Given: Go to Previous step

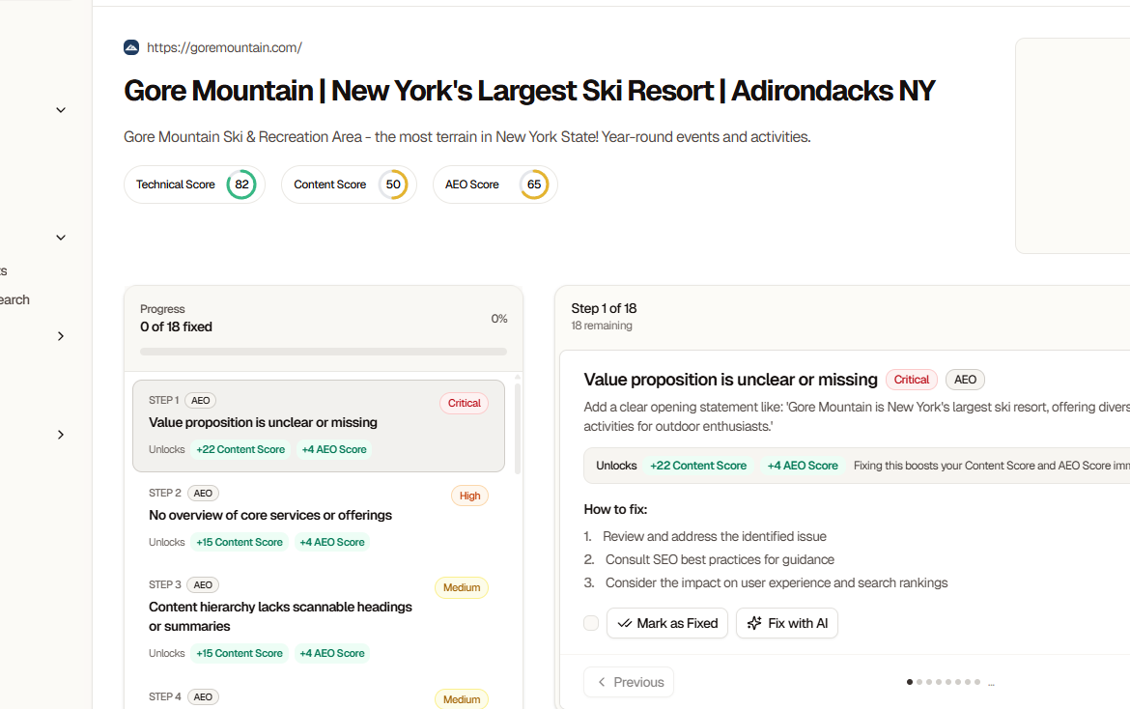Looking at the screenshot, I should tap(629, 682).
